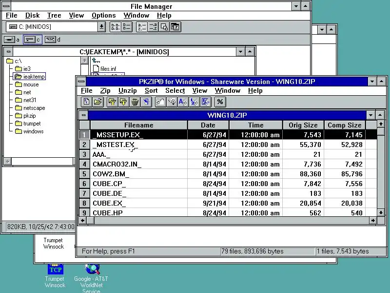Image resolution: width=390 pixels, height=293 pixels.
Task: Click the hand with down arrow PKZIP icon
Action: 172,102
